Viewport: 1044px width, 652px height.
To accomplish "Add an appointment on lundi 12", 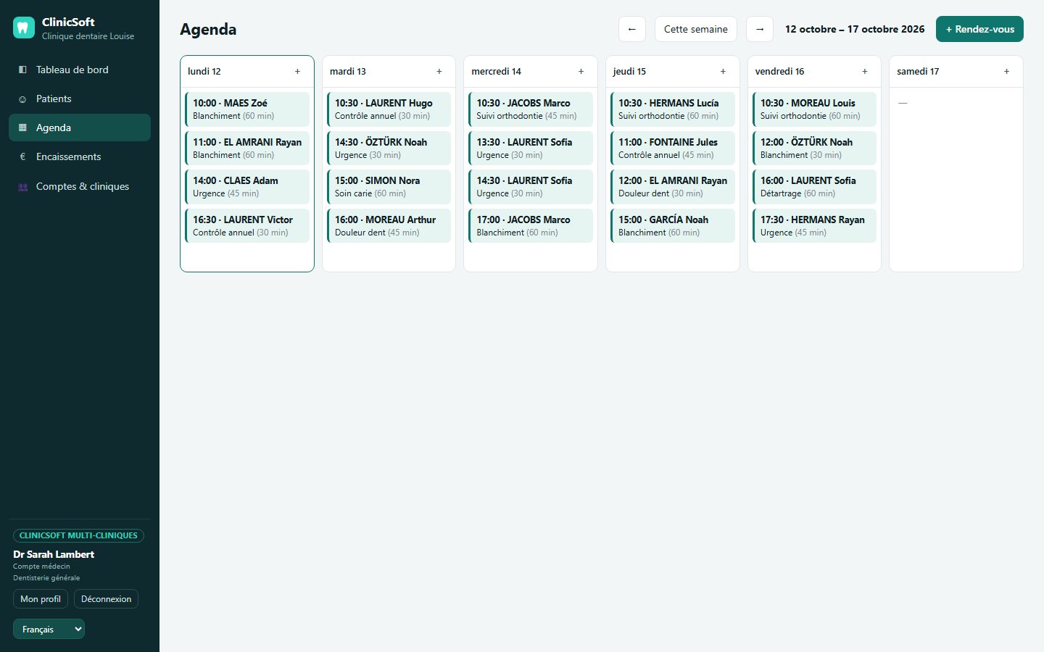I will (x=297, y=72).
